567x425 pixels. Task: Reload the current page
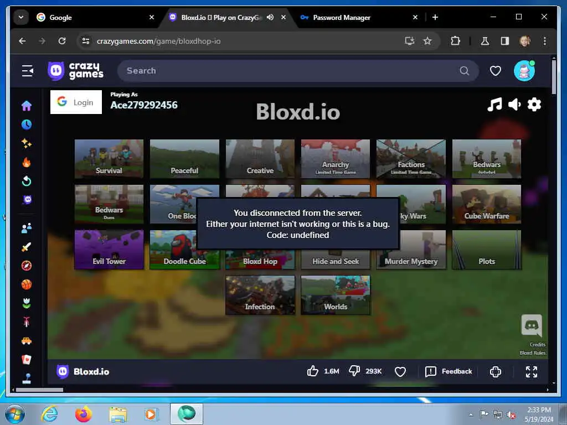tap(62, 41)
